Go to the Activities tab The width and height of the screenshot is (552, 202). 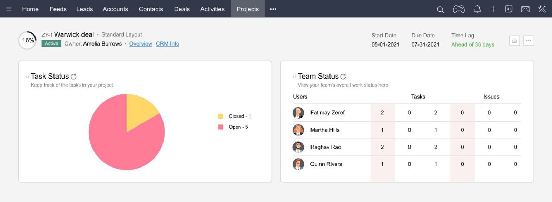[212, 9]
